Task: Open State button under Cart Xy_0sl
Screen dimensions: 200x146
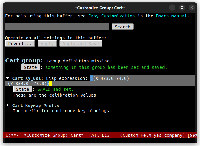Action: (x=23, y=89)
